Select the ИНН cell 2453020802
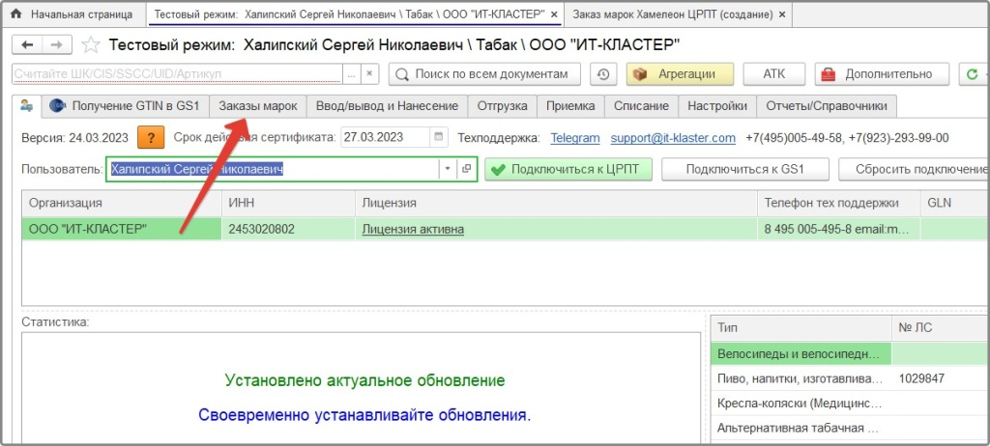Viewport: 990px width, 446px height. coord(288,230)
